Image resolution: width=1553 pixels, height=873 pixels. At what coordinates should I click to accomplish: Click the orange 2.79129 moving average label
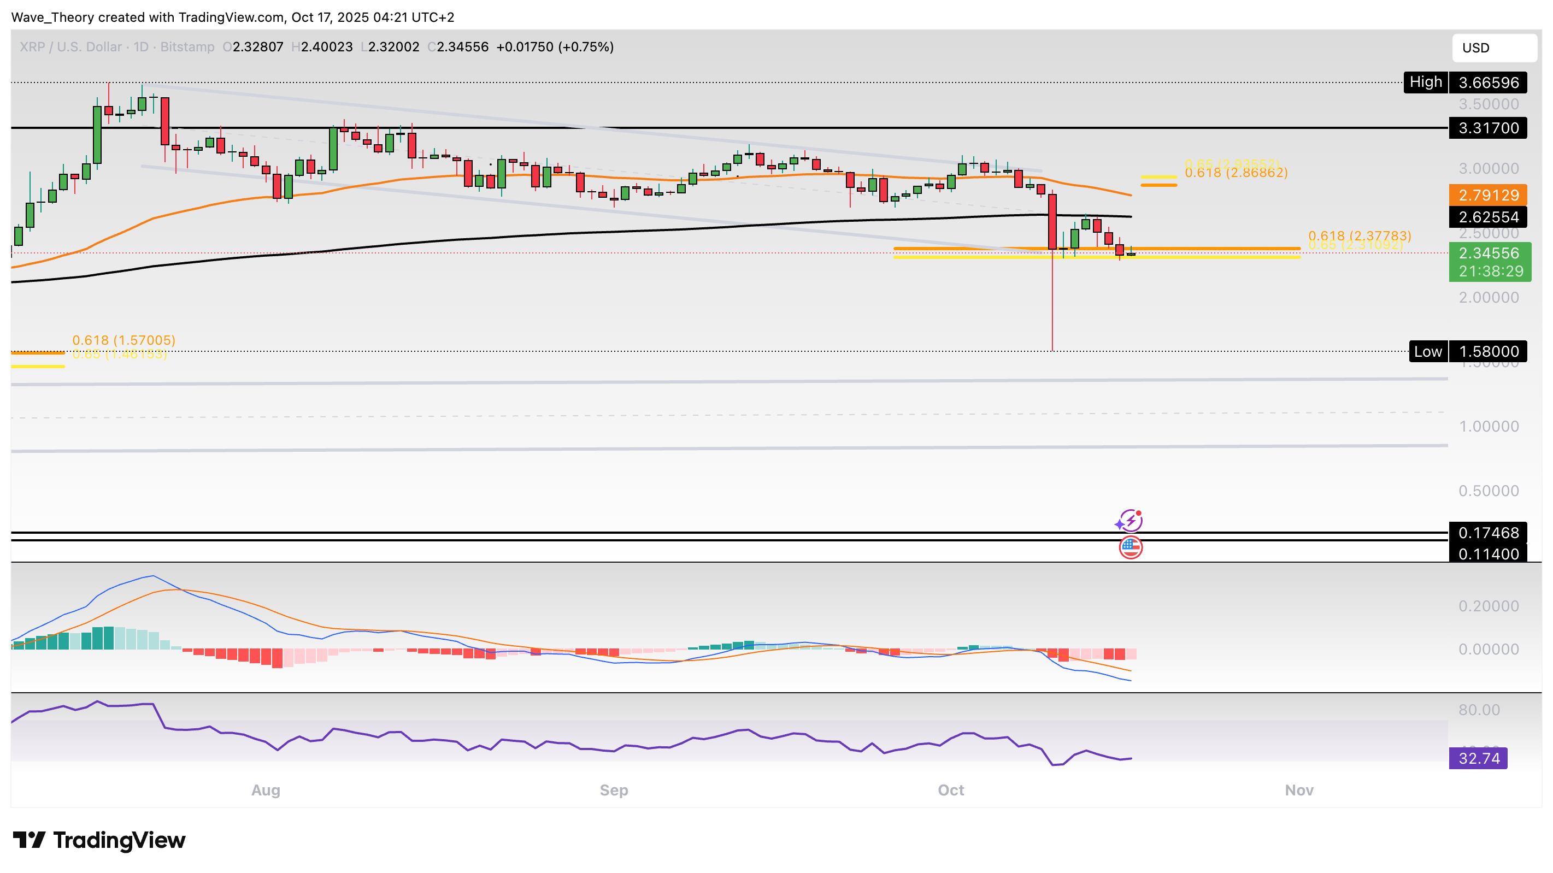[x=1487, y=194]
